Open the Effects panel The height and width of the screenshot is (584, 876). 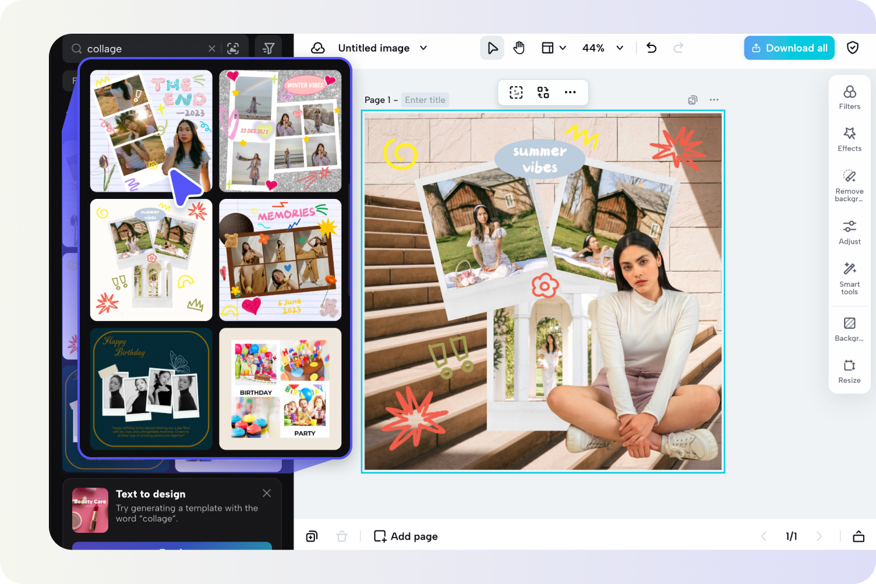pos(849,138)
